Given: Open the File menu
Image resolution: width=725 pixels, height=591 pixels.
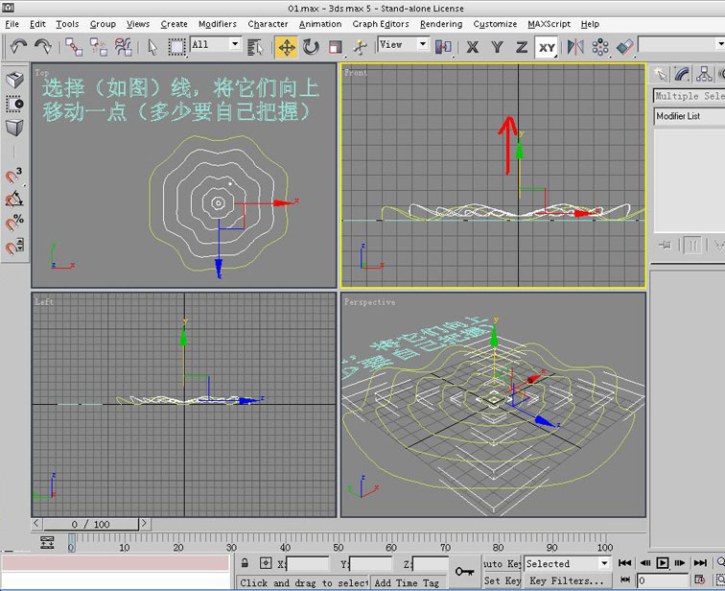Looking at the screenshot, I should (12, 24).
